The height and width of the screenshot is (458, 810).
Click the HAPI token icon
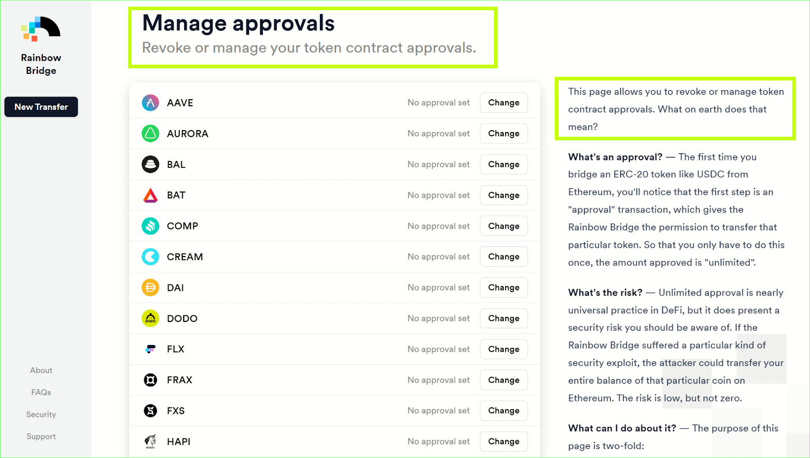150,441
